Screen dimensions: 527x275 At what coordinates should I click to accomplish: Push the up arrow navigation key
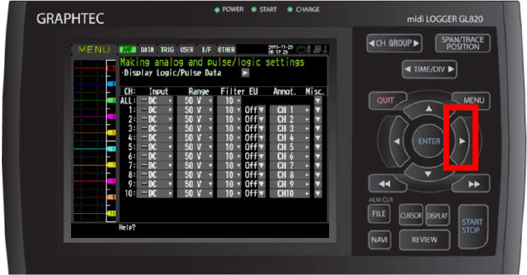pos(429,110)
